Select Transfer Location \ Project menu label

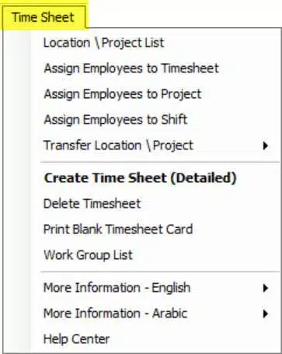point(118,145)
